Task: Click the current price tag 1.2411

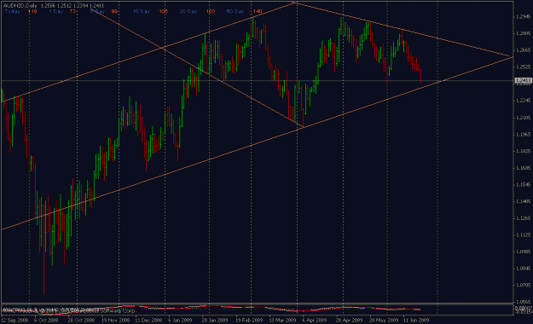Action: pyautogui.click(x=523, y=81)
